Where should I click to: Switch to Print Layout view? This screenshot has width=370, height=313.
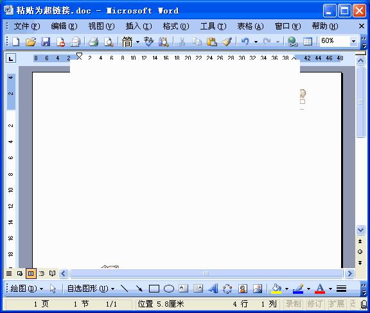pyautogui.click(x=31, y=273)
